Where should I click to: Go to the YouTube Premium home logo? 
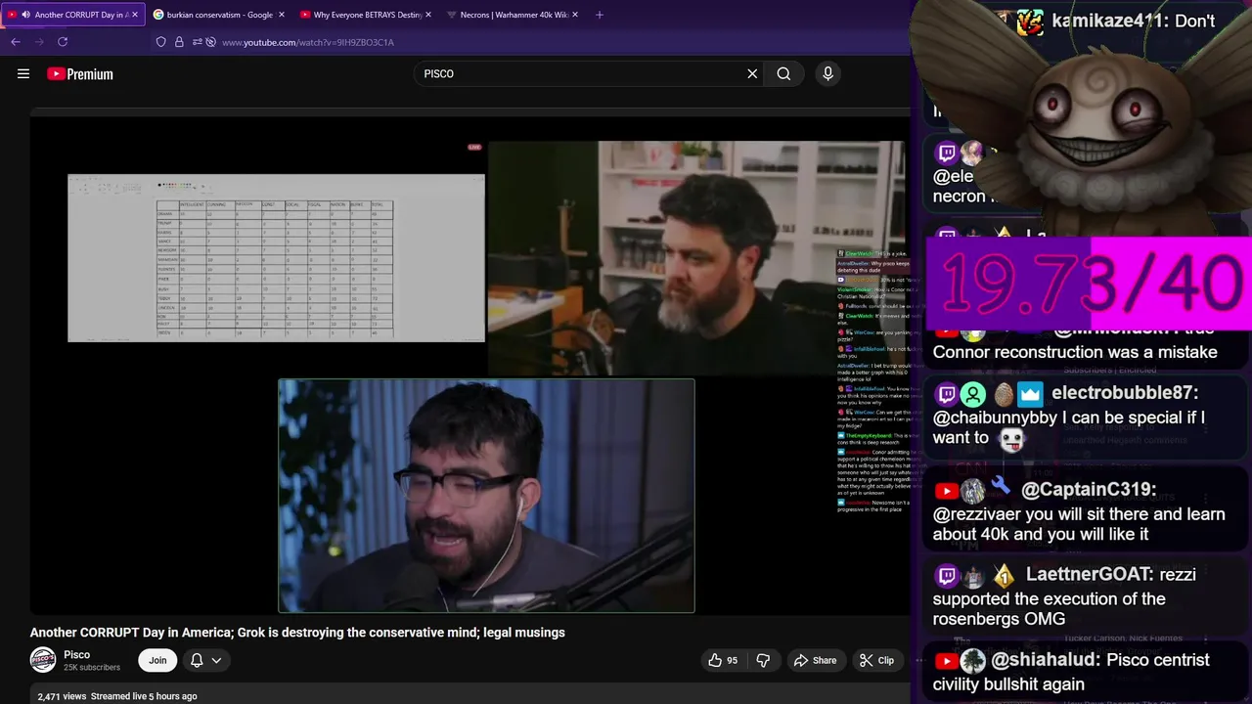[80, 74]
